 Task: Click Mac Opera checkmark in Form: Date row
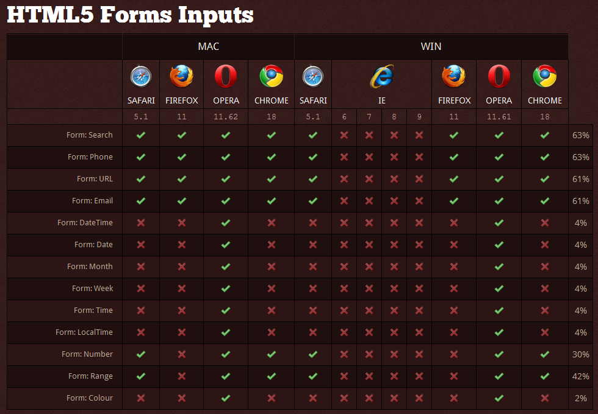tap(226, 245)
